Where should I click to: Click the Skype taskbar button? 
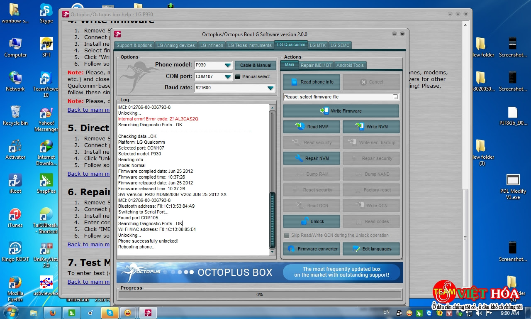tap(110, 313)
